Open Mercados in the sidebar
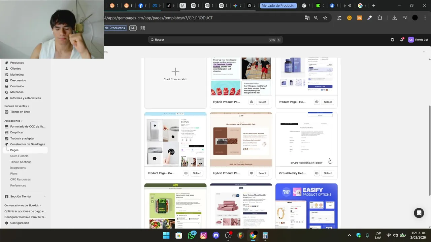This screenshot has height=242, width=431. coord(17,92)
